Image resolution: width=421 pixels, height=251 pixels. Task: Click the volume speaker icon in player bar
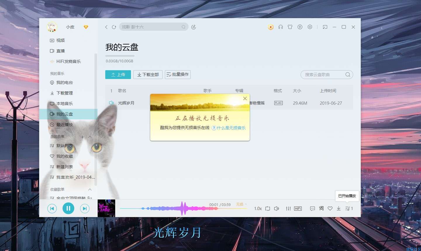coord(277,209)
